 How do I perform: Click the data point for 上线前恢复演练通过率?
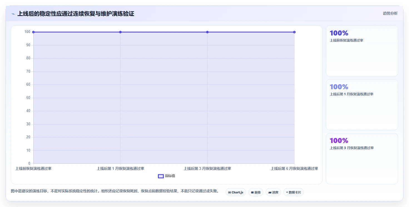(33, 32)
